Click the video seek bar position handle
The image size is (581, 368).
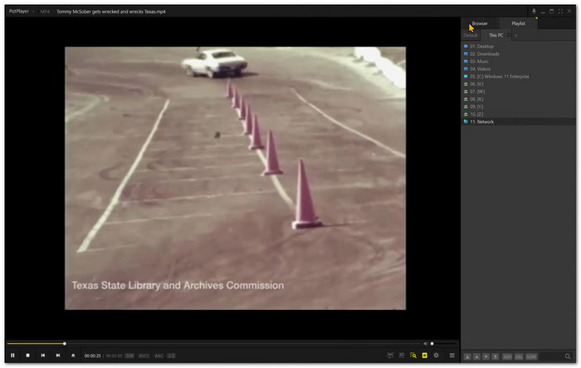(65, 344)
